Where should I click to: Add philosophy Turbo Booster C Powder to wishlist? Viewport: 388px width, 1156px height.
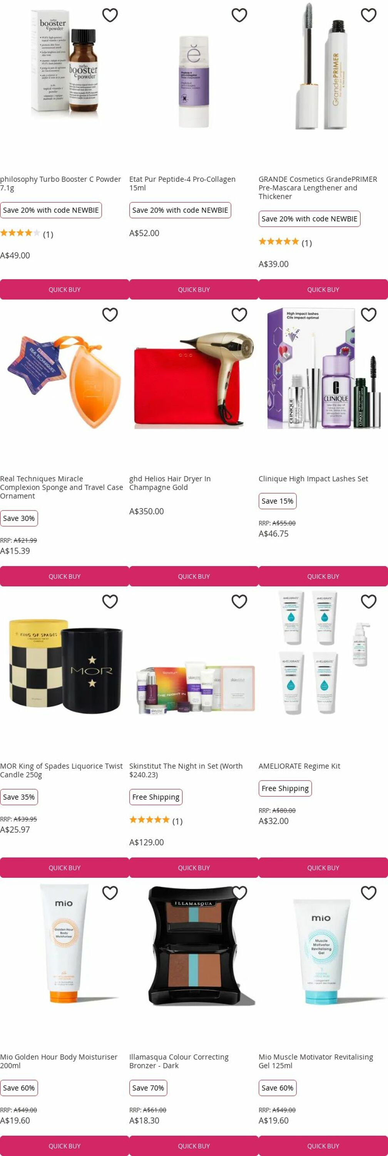coord(110,15)
